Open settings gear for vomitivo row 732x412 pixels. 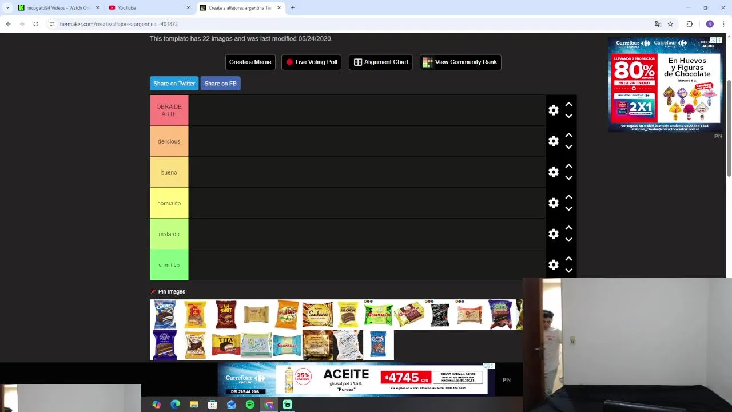[553, 265]
